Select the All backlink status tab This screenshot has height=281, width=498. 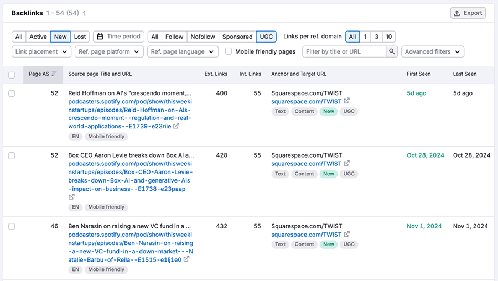[19, 37]
